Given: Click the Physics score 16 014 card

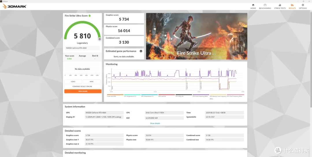Looking at the screenshot, I should click(124, 30).
